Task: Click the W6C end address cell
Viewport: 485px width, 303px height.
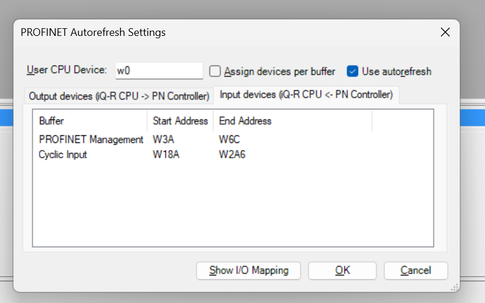Action: (229, 139)
